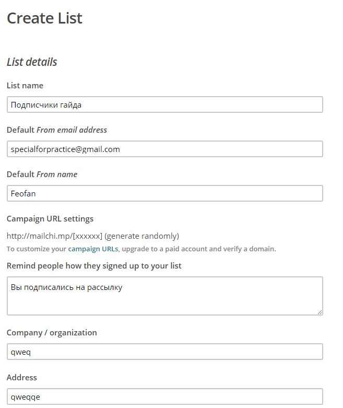Click the "Company / organization" label
This screenshot has height=408, width=343.
click(x=52, y=332)
